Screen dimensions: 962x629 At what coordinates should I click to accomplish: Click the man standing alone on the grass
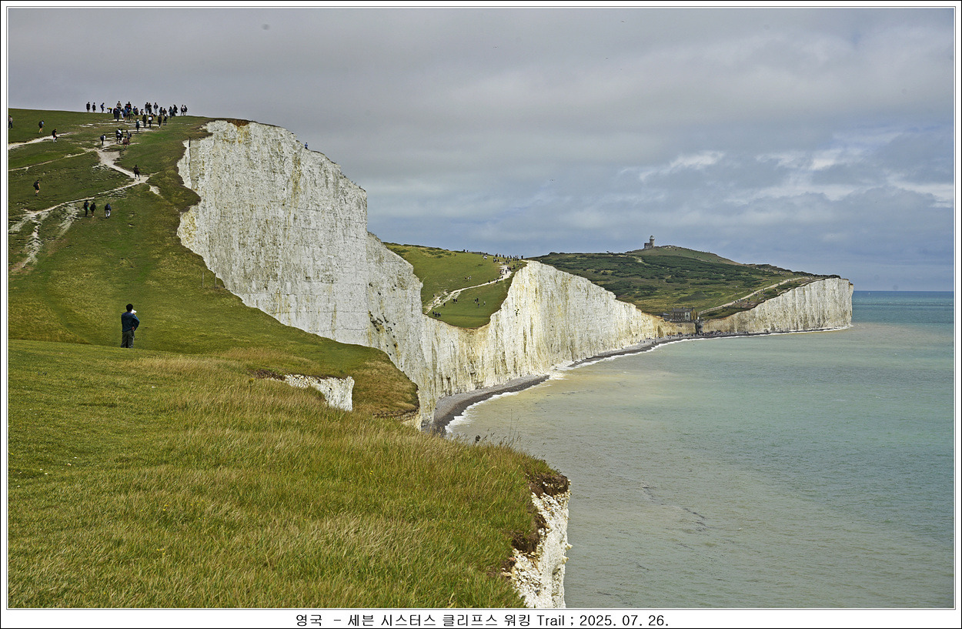129,326
